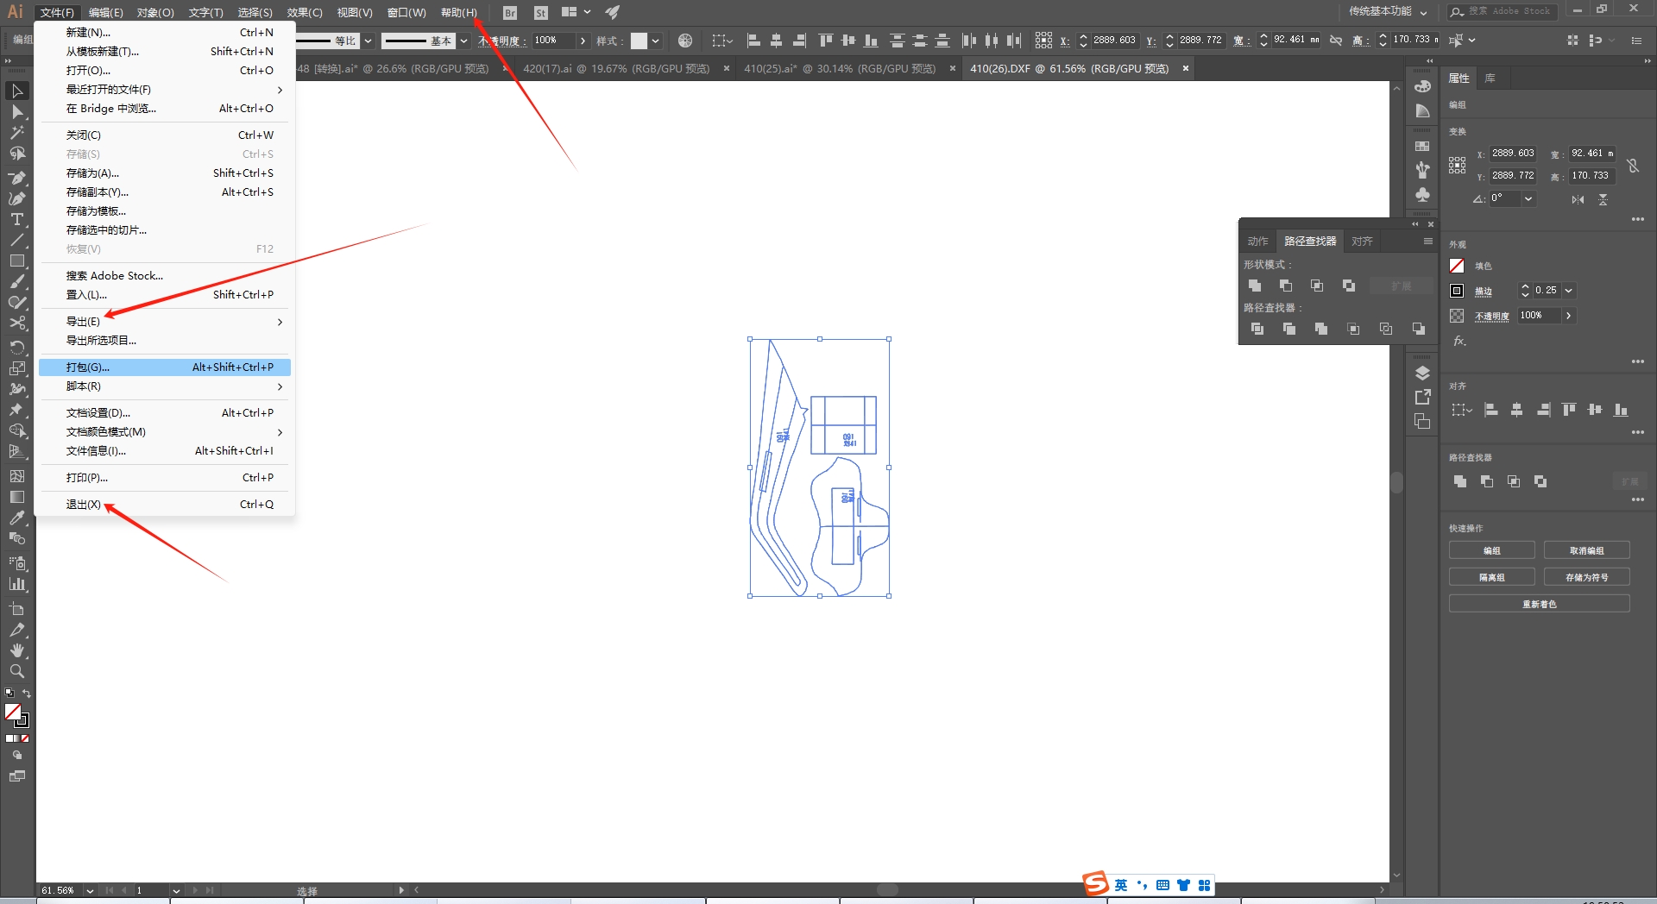This screenshot has width=1657, height=904.
Task: Toggle the link icon between 宽 and 高 in control bar
Action: pos(1335,40)
